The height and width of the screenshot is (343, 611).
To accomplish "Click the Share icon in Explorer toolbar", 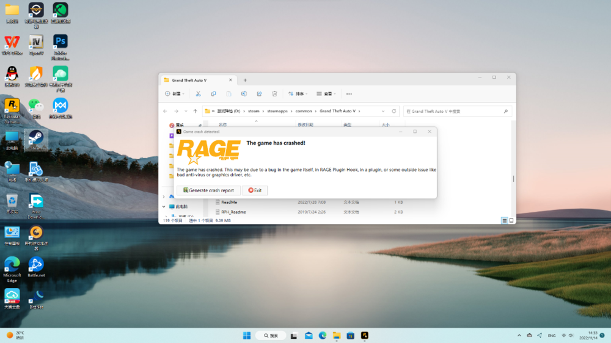I will click(x=259, y=94).
